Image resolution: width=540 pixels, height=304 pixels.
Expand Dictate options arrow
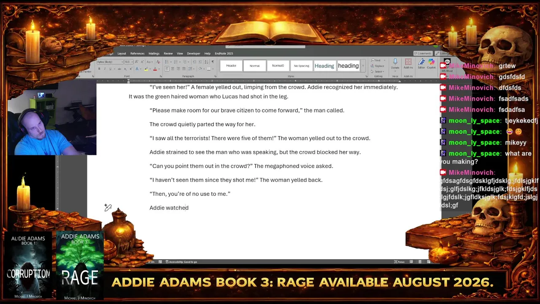coord(395,71)
